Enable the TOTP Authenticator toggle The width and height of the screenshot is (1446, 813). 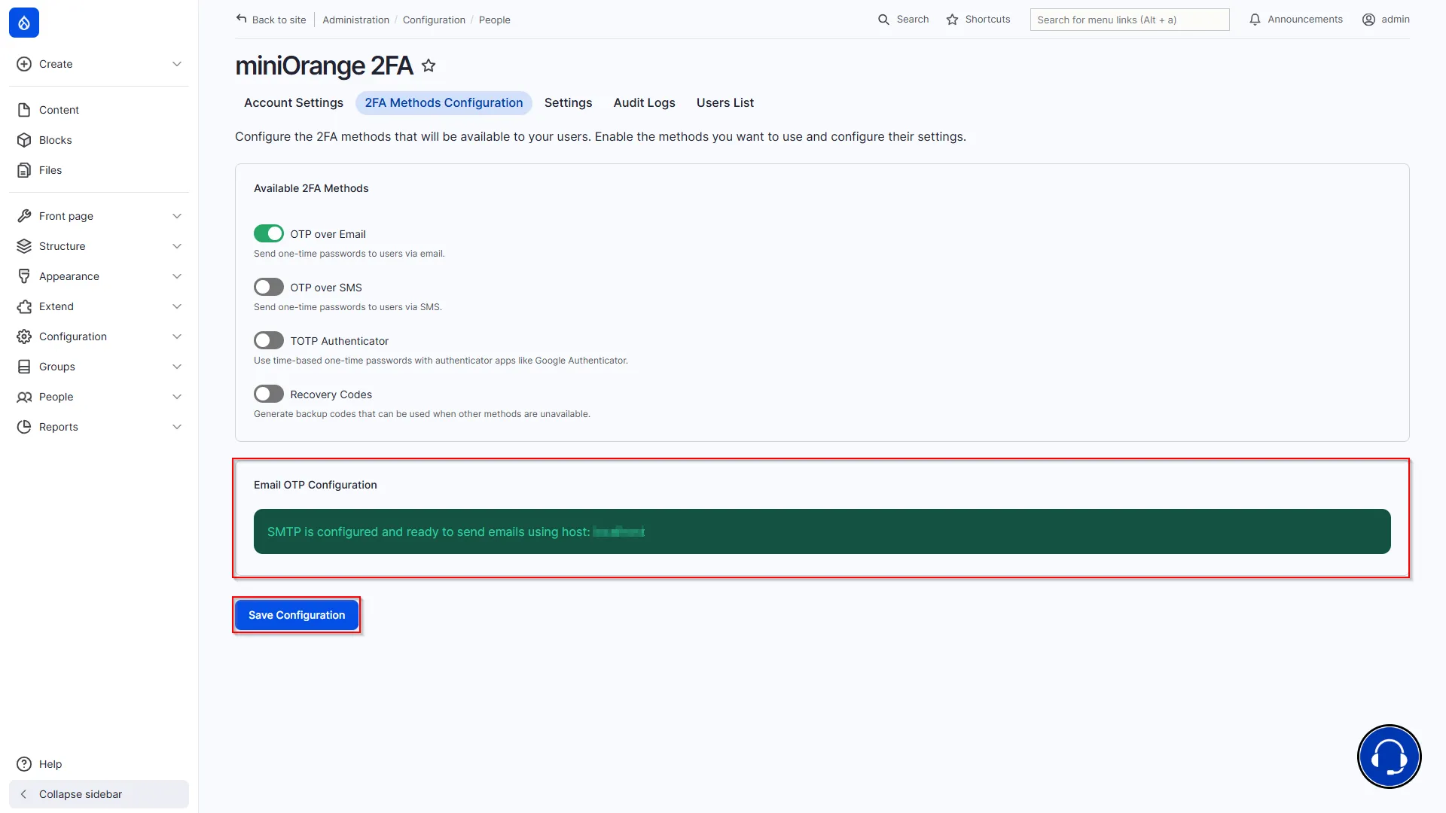(269, 341)
